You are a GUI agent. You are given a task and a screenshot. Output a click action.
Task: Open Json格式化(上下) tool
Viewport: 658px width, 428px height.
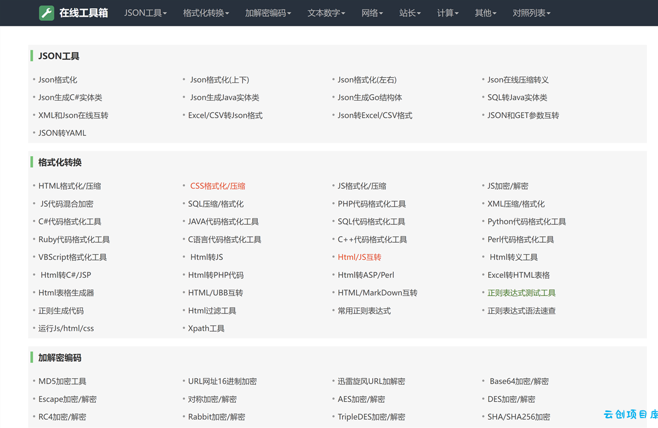(x=219, y=80)
